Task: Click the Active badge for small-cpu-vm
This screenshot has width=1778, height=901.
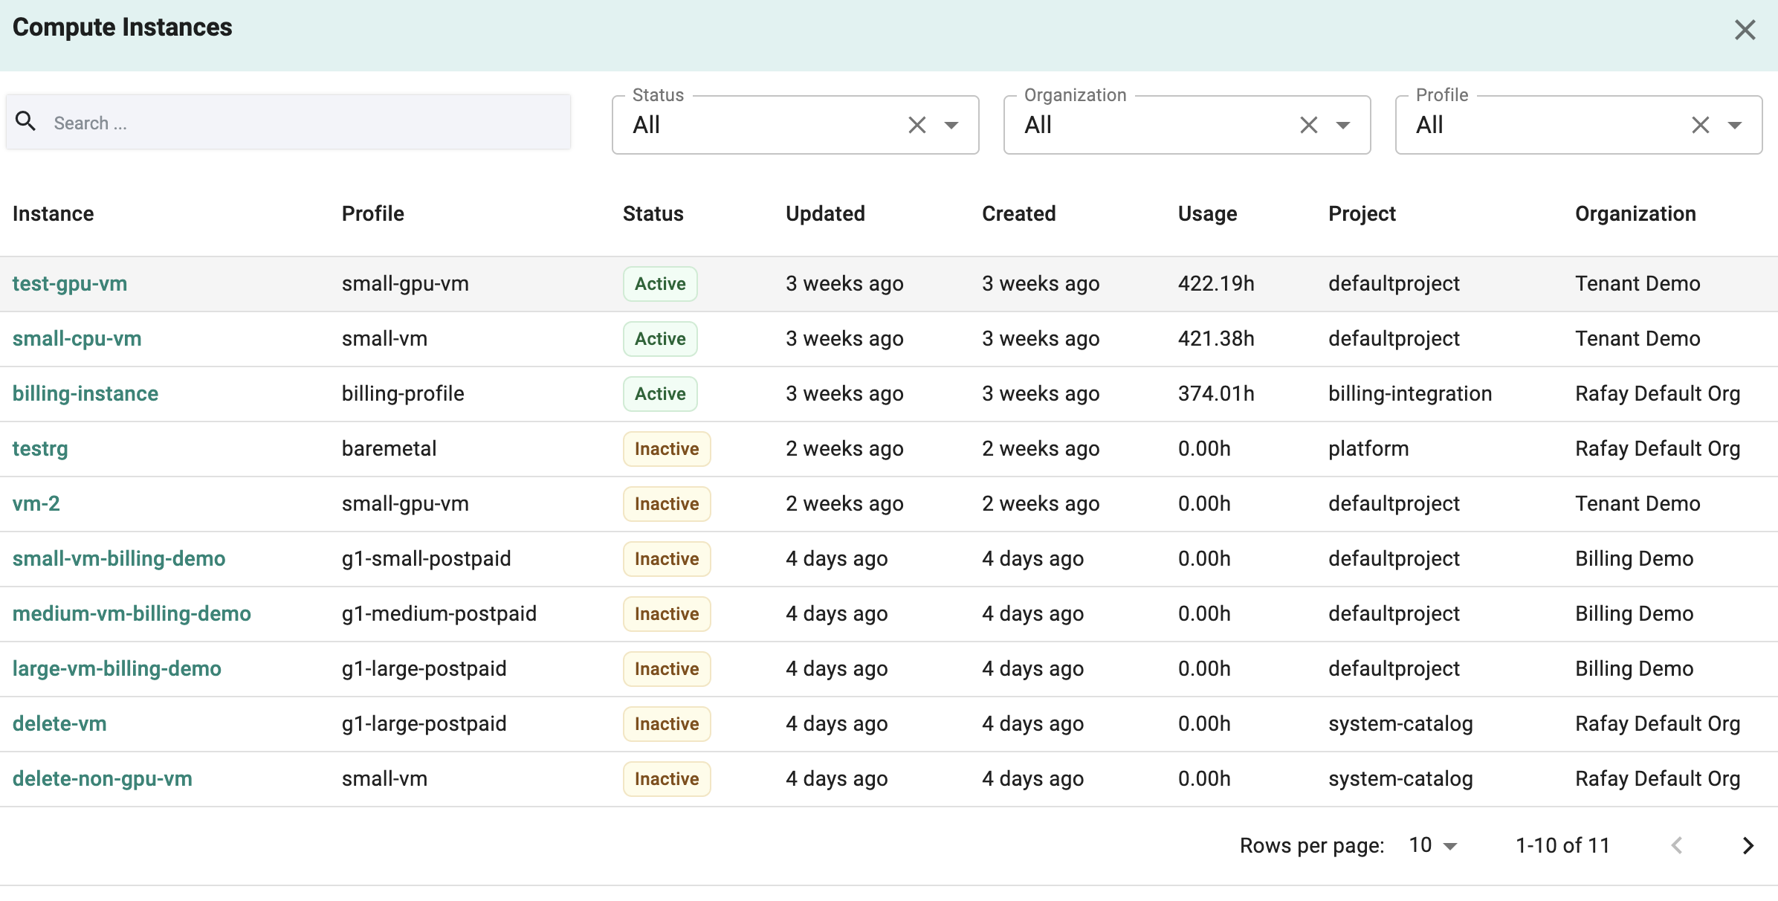Action: tap(660, 338)
